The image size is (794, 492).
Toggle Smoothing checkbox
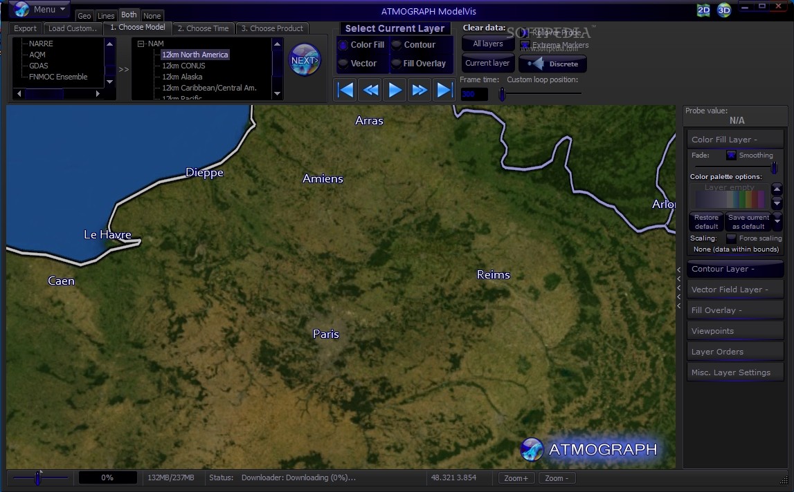(731, 155)
